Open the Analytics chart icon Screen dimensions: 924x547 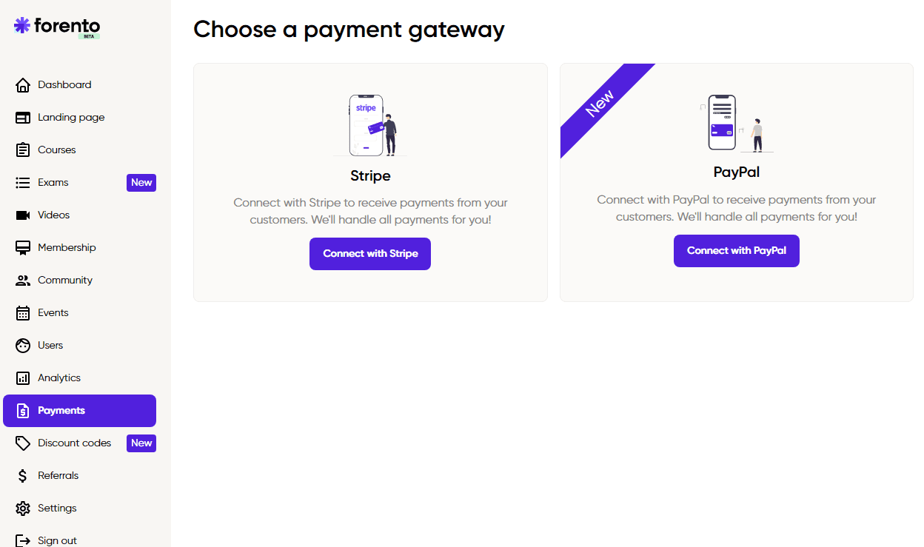click(23, 378)
